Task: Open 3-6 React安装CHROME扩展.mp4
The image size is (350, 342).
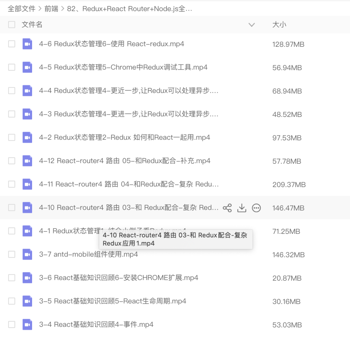Action: 119,278
